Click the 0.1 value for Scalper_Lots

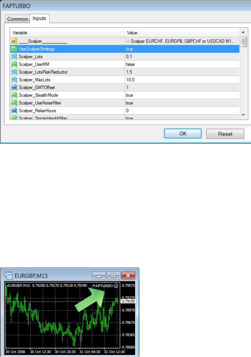(x=129, y=57)
